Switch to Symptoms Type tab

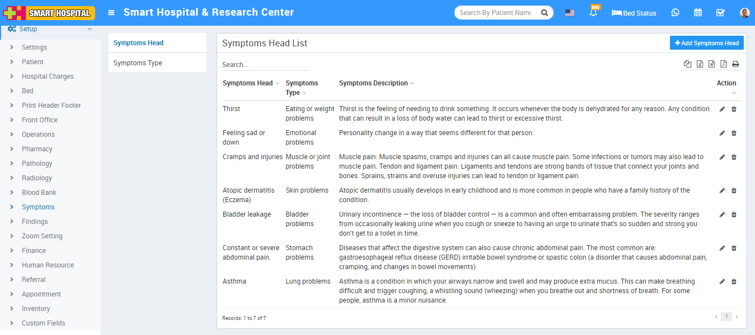pyautogui.click(x=138, y=63)
